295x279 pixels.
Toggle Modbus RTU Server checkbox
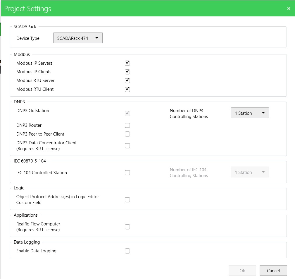[x=127, y=81]
